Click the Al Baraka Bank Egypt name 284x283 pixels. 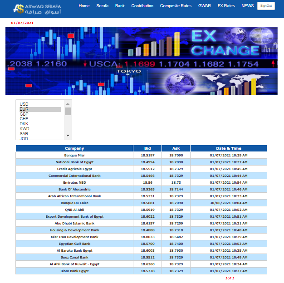click(x=74, y=251)
